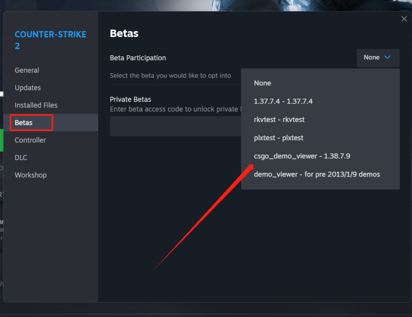Viewport: 412px width, 317px height.
Task: Show the DLC section
Action: (21, 157)
